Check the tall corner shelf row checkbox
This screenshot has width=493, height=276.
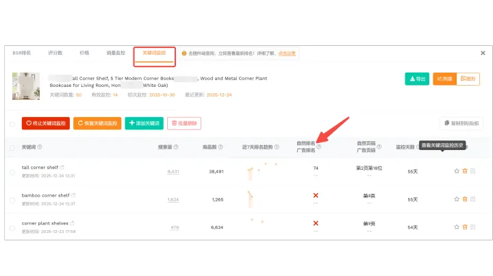tap(12, 173)
